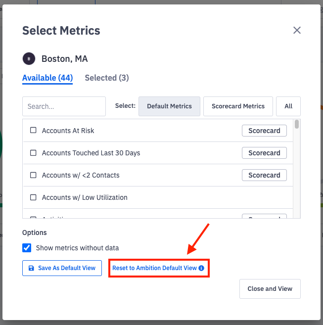Uncheck Show metrics without data
Image resolution: width=323 pixels, height=325 pixels.
[x=27, y=248]
